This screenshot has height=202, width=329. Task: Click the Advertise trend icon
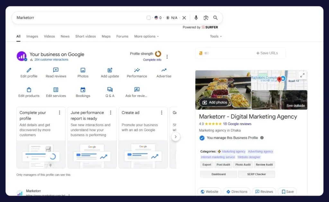tap(164, 70)
